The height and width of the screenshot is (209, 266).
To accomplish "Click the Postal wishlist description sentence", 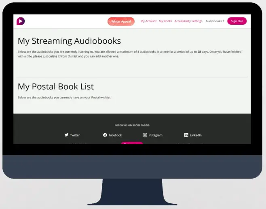I will click(x=64, y=98).
